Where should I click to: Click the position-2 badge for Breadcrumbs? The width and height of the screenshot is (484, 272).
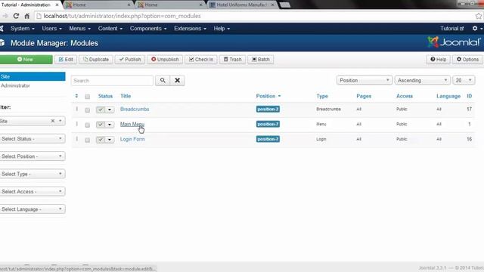[x=268, y=109]
